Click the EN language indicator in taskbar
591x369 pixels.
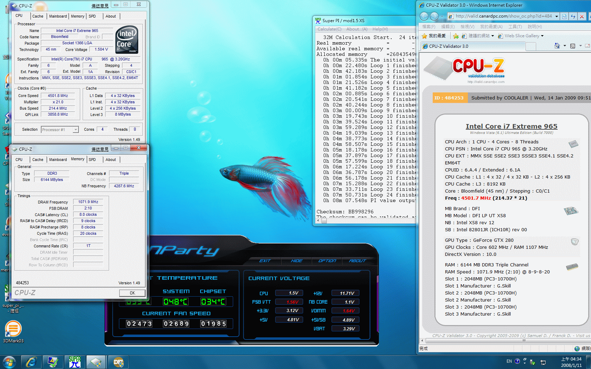[509, 361]
